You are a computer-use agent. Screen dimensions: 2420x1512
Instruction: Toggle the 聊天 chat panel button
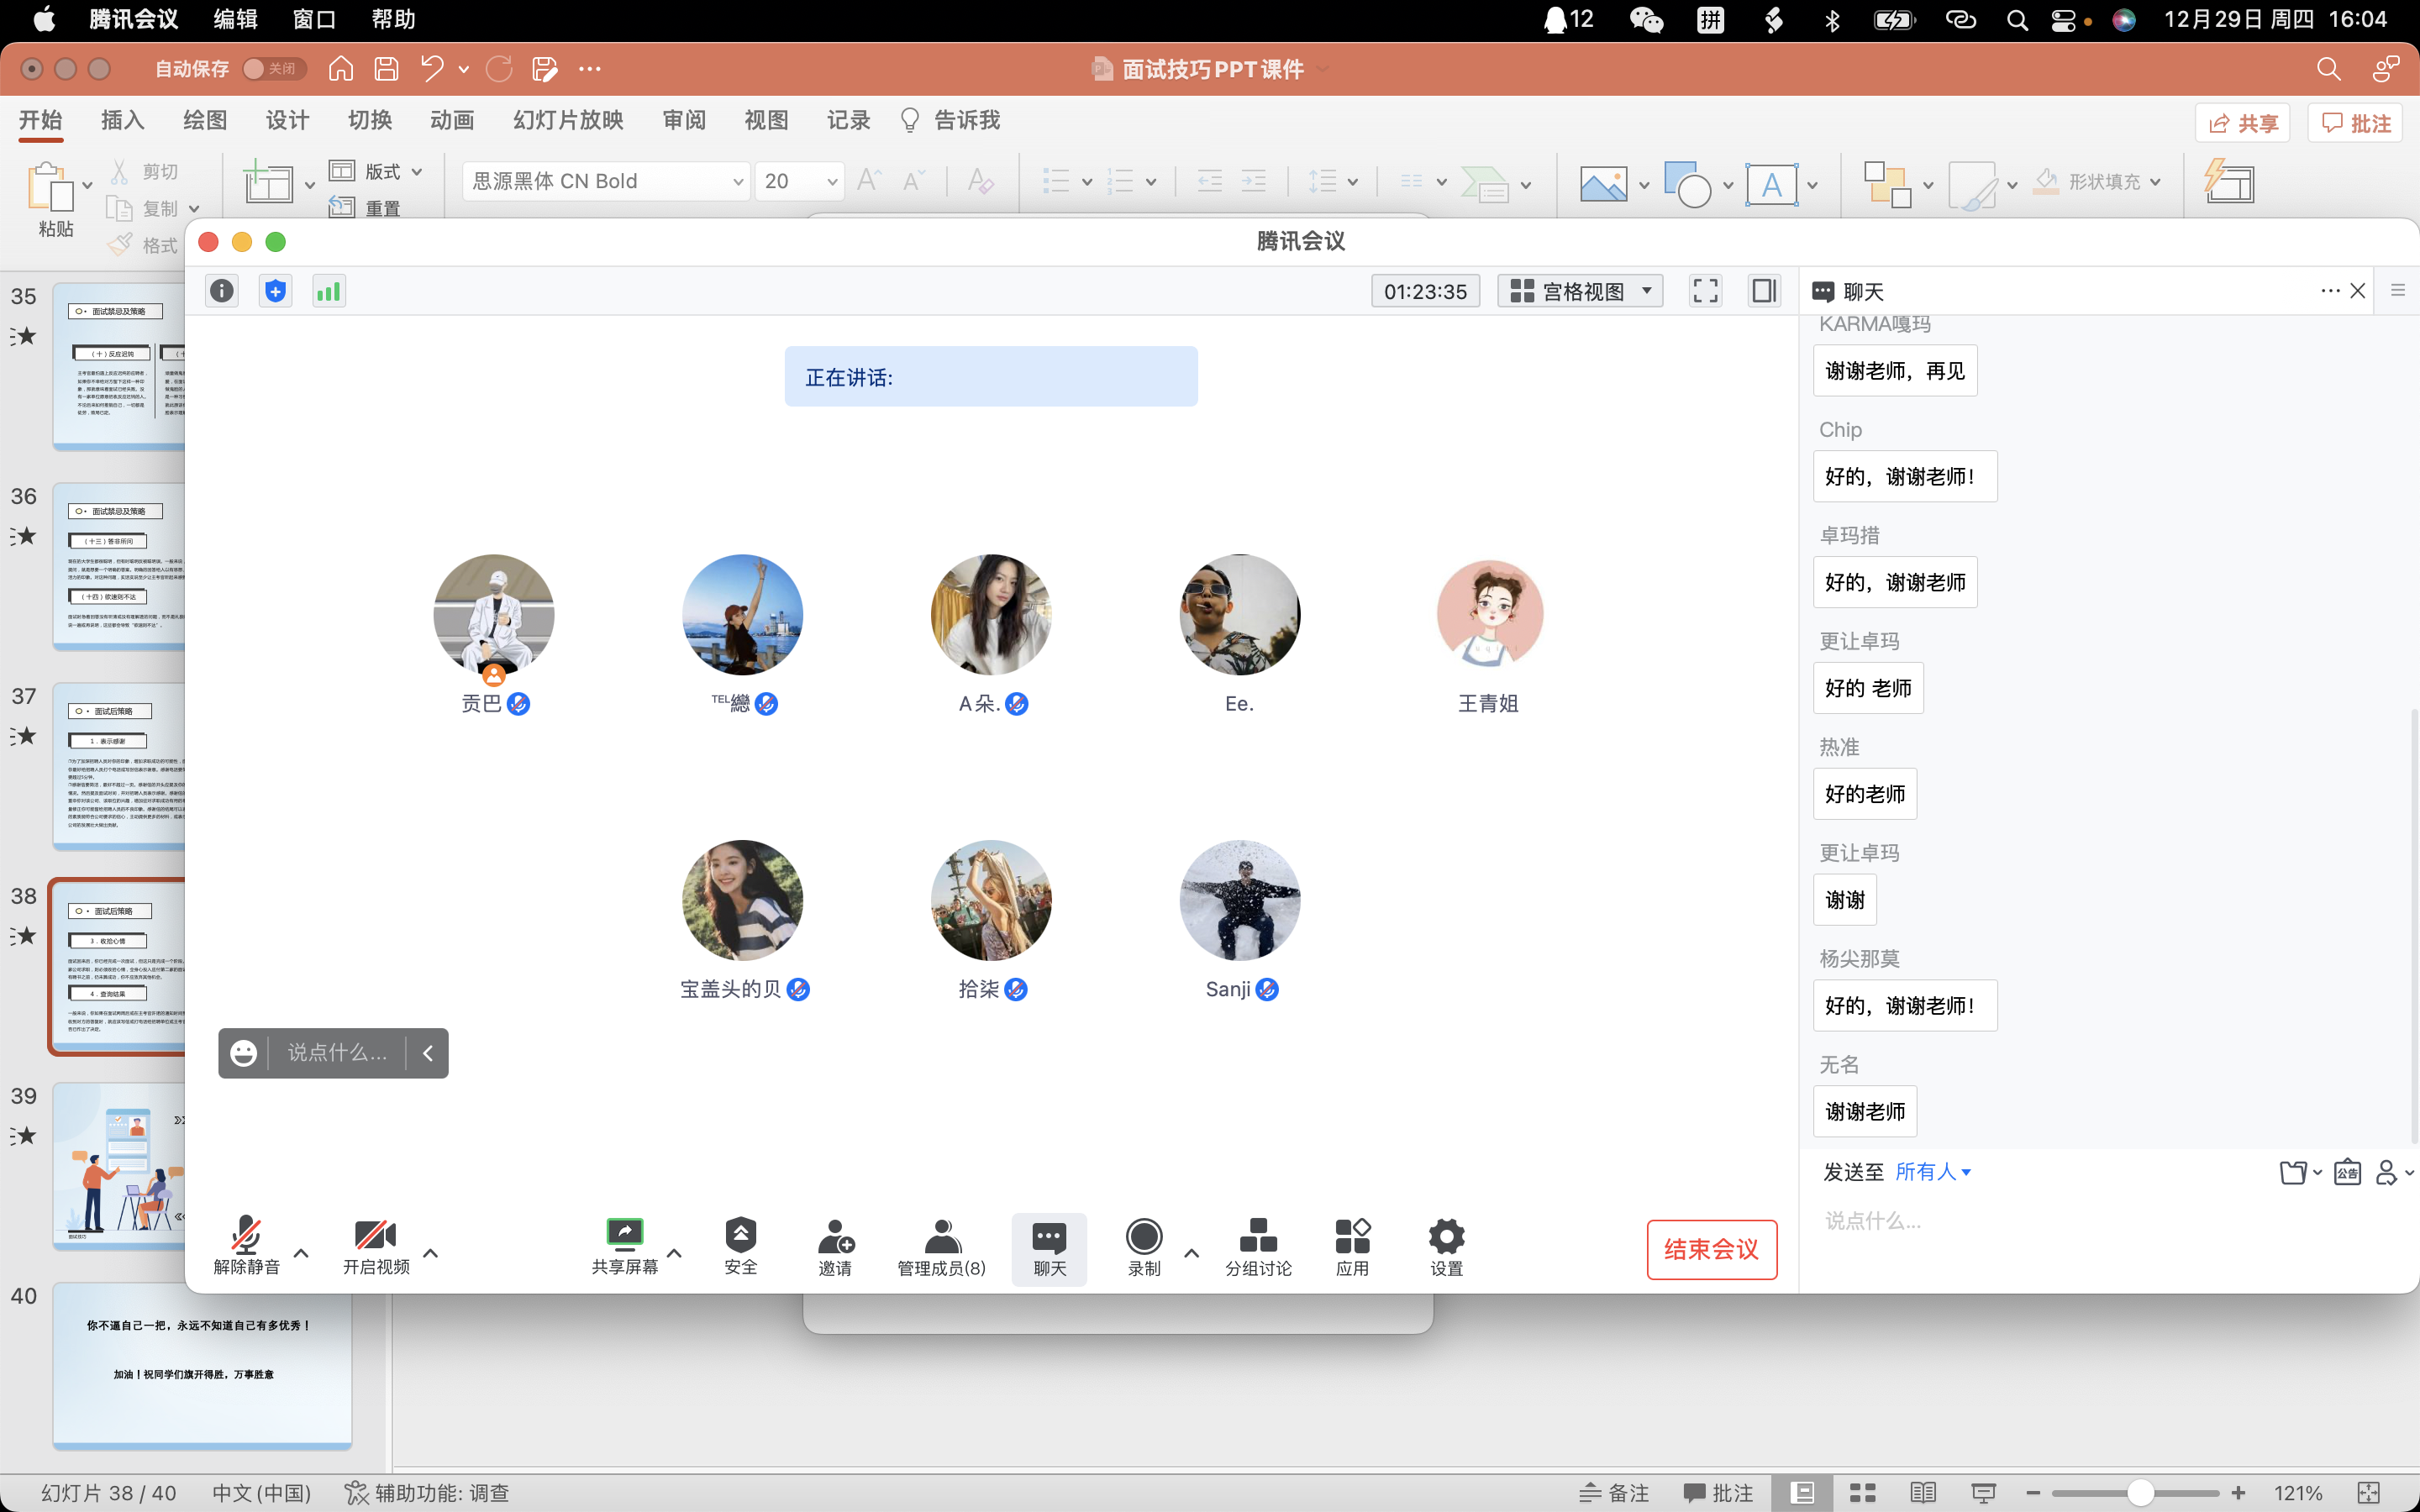click(x=1049, y=1248)
